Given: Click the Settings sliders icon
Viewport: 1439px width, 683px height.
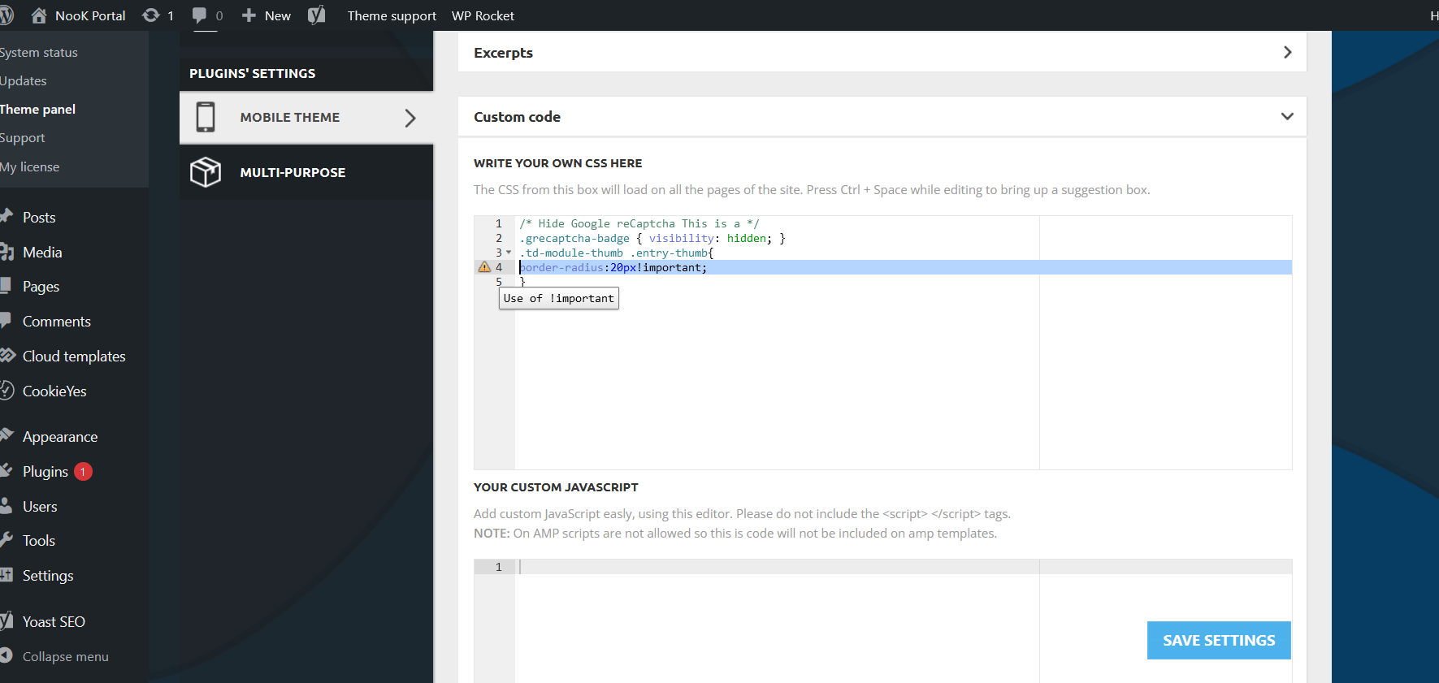Looking at the screenshot, I should pyautogui.click(x=7, y=575).
